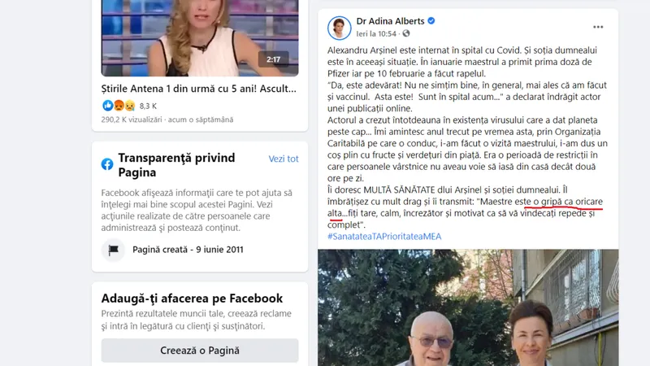Click the 8,3 K reactions count
Viewport: 650px width, 366px height.
148,107
